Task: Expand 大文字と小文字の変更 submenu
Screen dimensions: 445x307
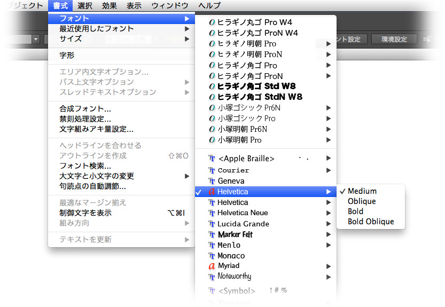Action: pos(121,176)
